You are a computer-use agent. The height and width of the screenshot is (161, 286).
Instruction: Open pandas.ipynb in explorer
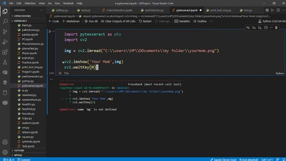pyautogui.click(x=30, y=34)
